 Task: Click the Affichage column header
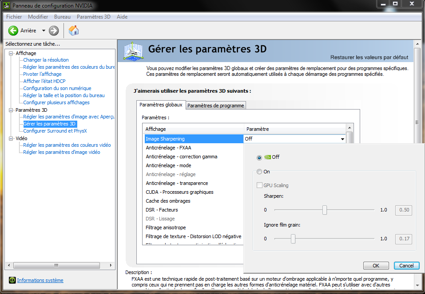193,129
